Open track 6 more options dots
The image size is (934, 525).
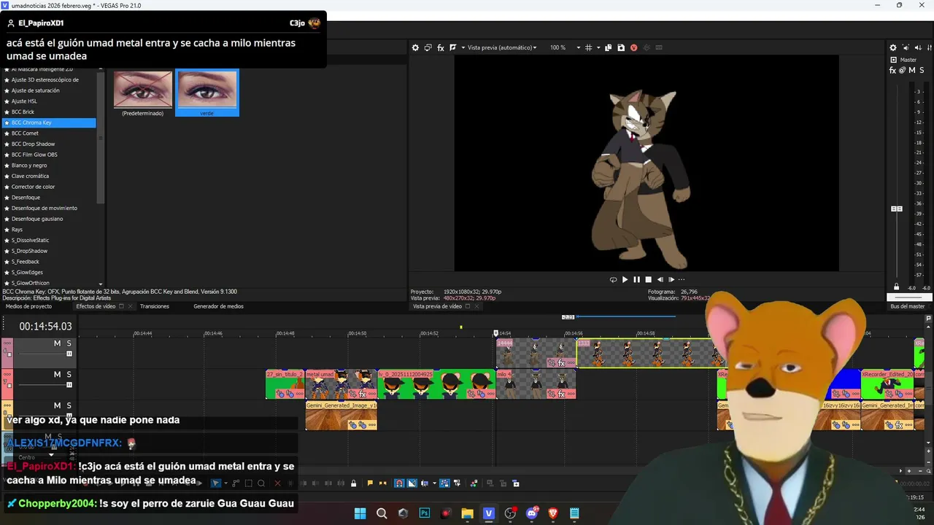coord(7,343)
